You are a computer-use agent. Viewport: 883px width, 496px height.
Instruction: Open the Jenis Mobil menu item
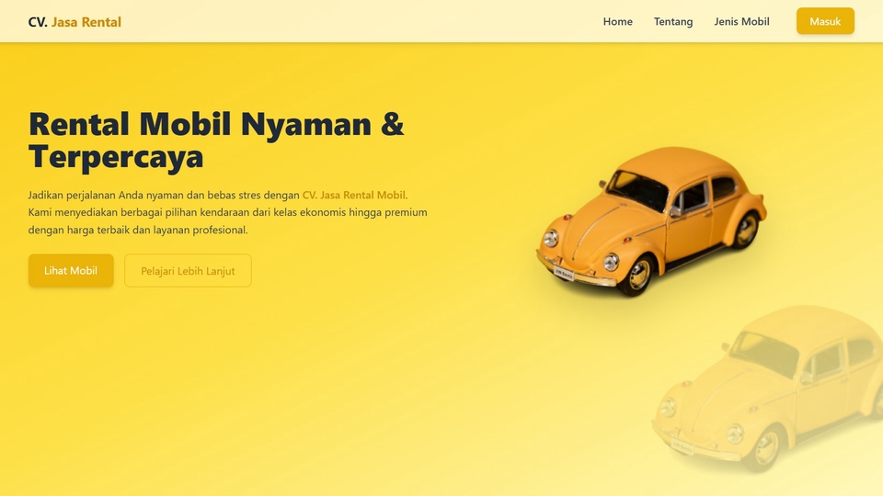tap(741, 21)
